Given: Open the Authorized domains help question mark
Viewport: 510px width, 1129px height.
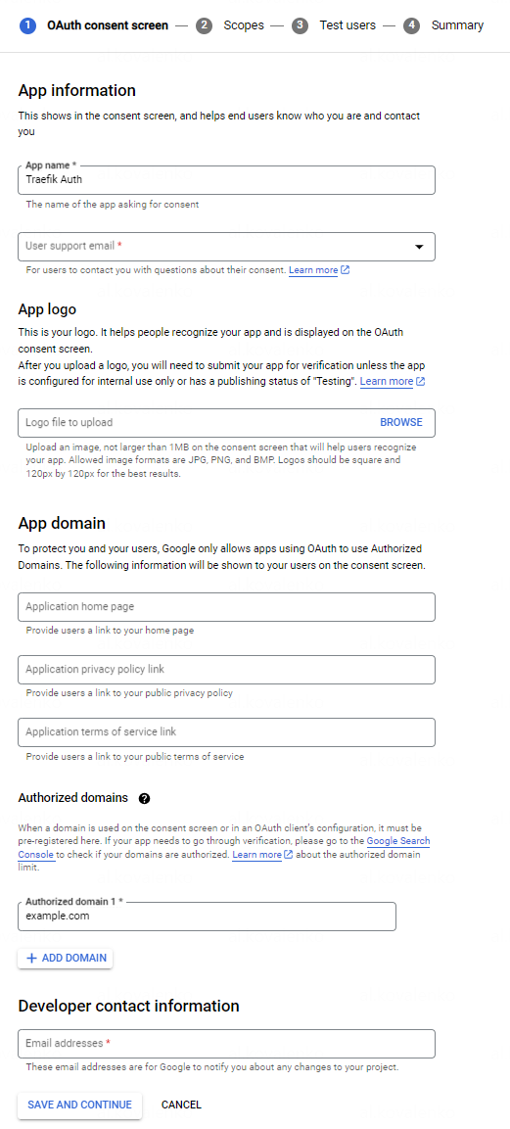Looking at the screenshot, I should click(145, 798).
